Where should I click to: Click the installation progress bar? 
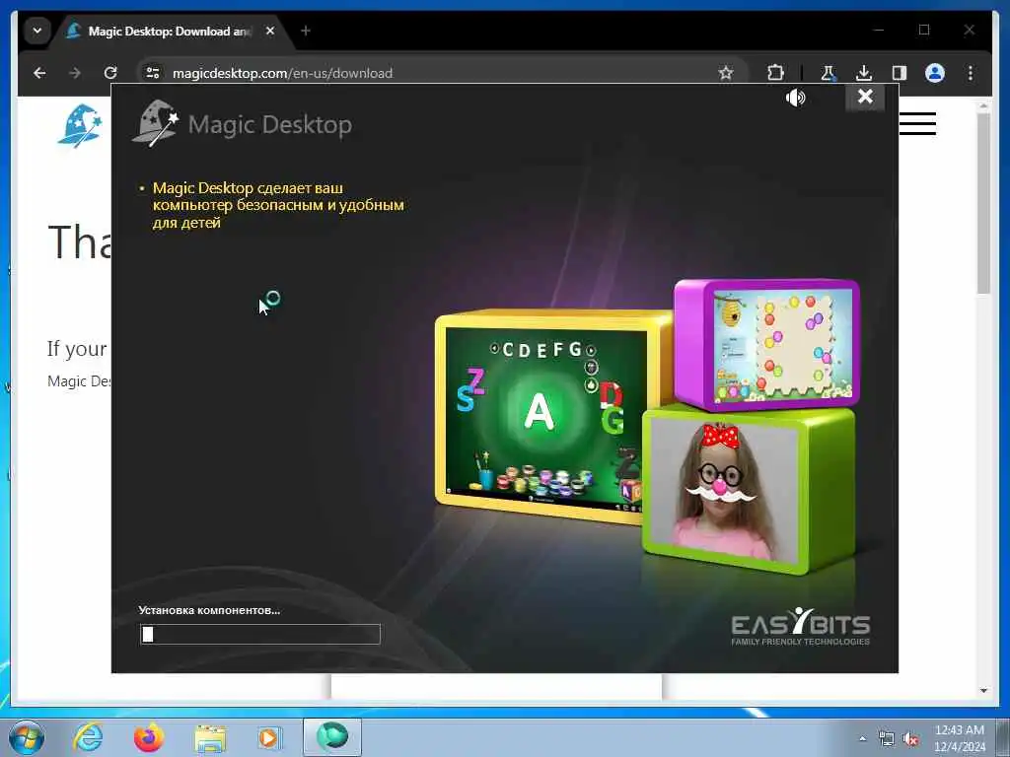pyautogui.click(x=260, y=634)
